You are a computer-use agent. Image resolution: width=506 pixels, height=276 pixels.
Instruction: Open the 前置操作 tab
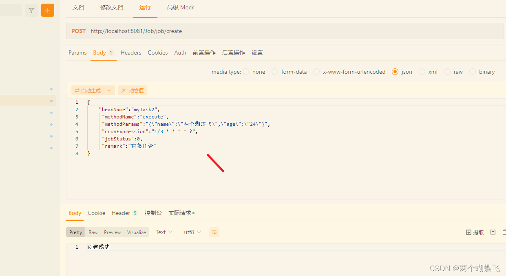(204, 53)
